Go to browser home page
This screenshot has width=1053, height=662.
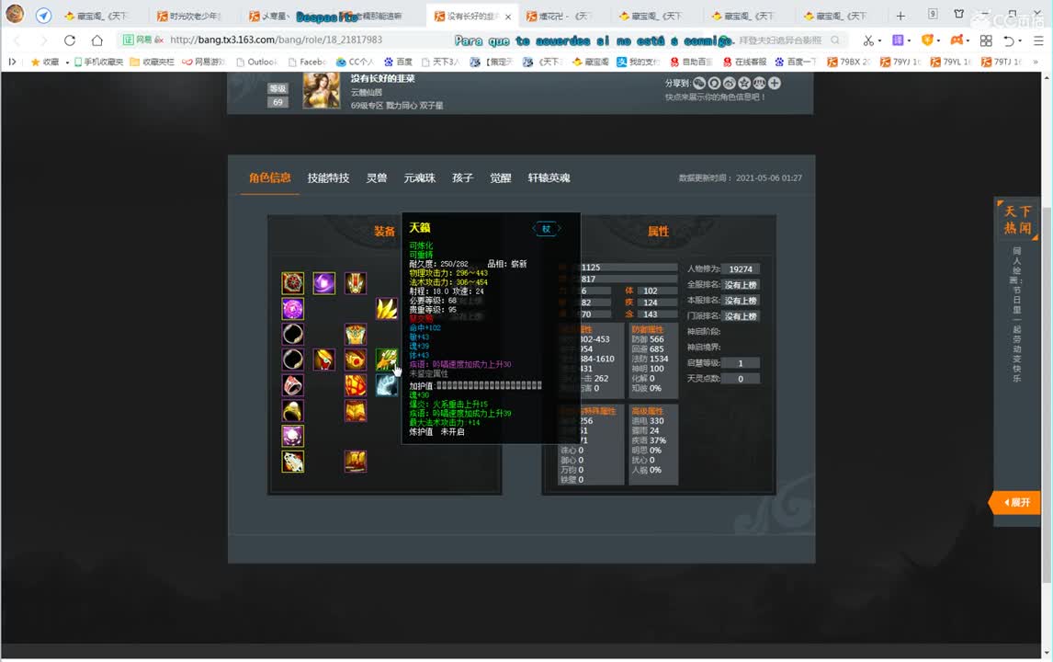point(96,40)
